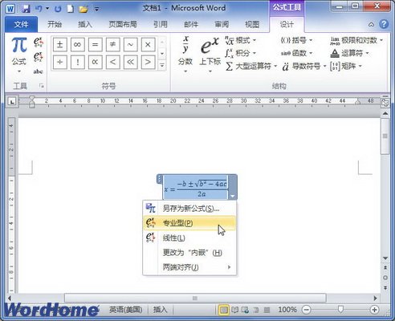
Task: Insert the much-less-than symbol
Action: (130, 62)
